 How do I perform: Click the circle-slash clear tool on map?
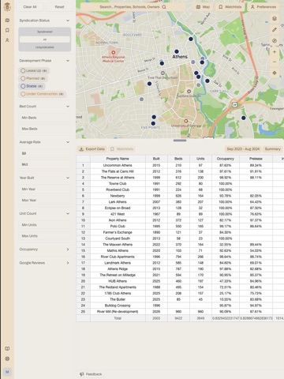[x=275, y=41]
